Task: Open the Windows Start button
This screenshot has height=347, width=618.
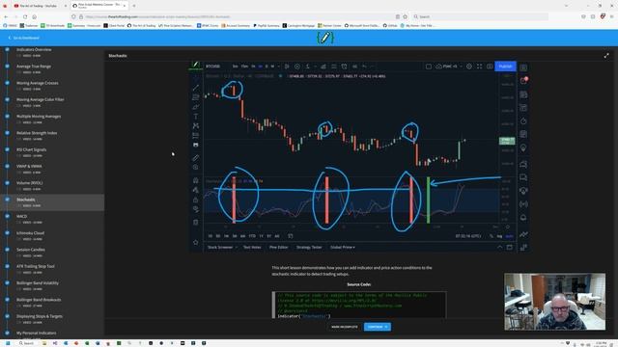Action: point(8,343)
